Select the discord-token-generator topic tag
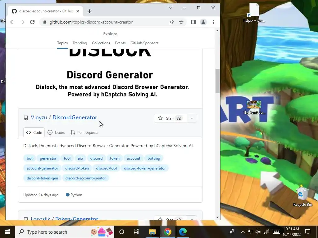 click(145, 168)
